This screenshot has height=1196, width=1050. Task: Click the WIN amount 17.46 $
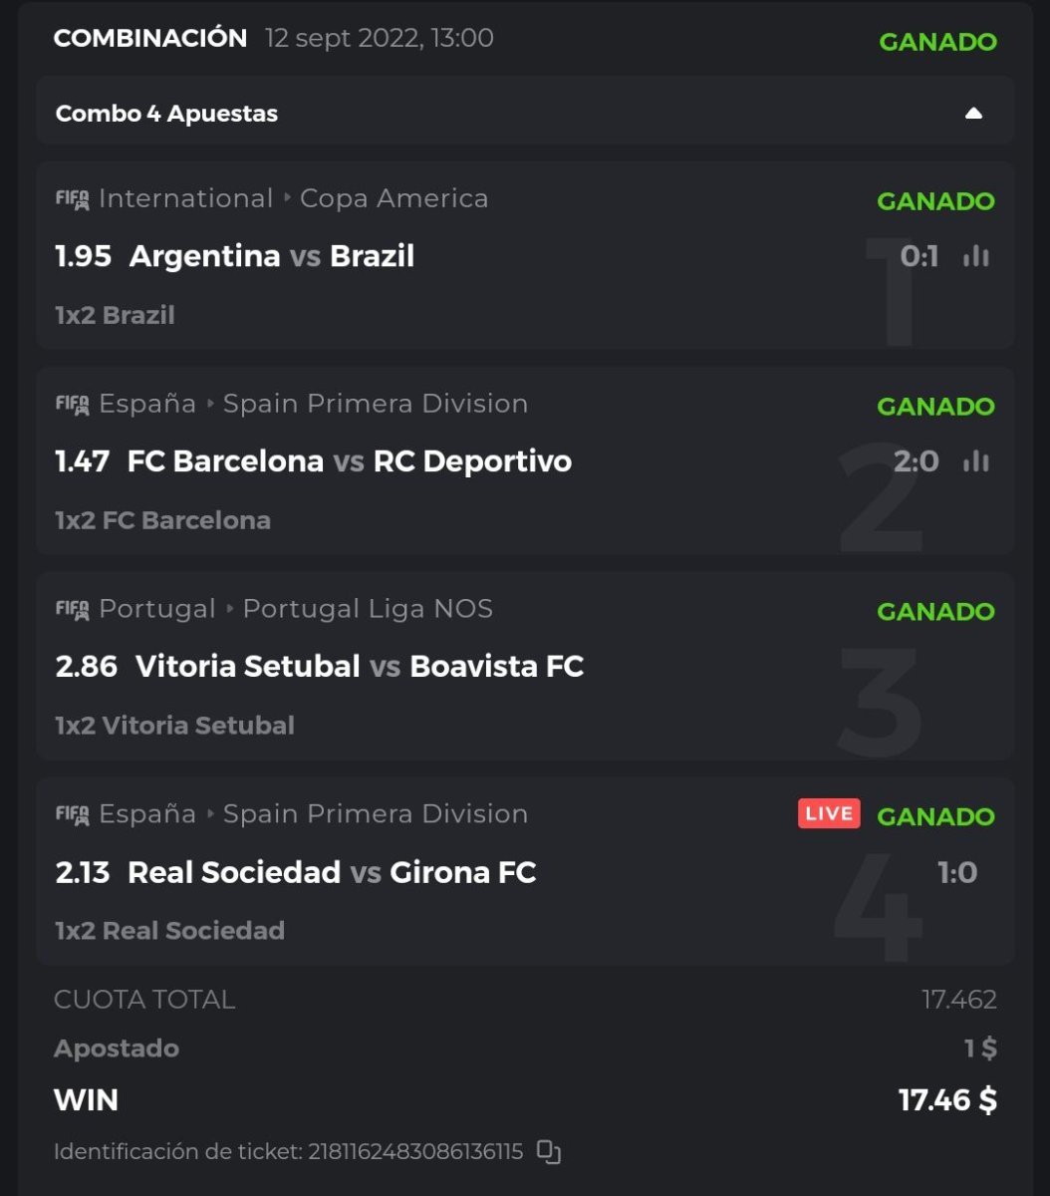946,1100
